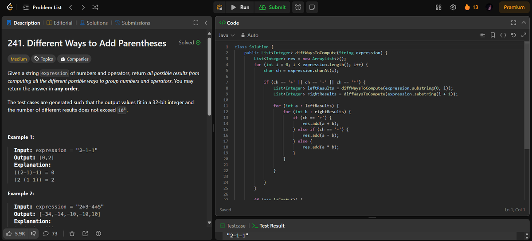
Task: Click the problem title 241 heading
Action: [87, 43]
